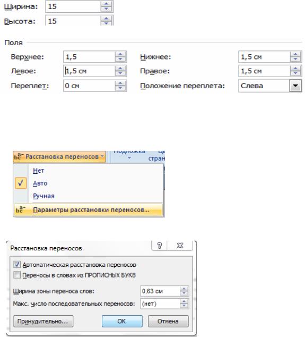Open the Положение переплета dropdown
Screen dimensions: 305x337
pyautogui.click(x=295, y=86)
